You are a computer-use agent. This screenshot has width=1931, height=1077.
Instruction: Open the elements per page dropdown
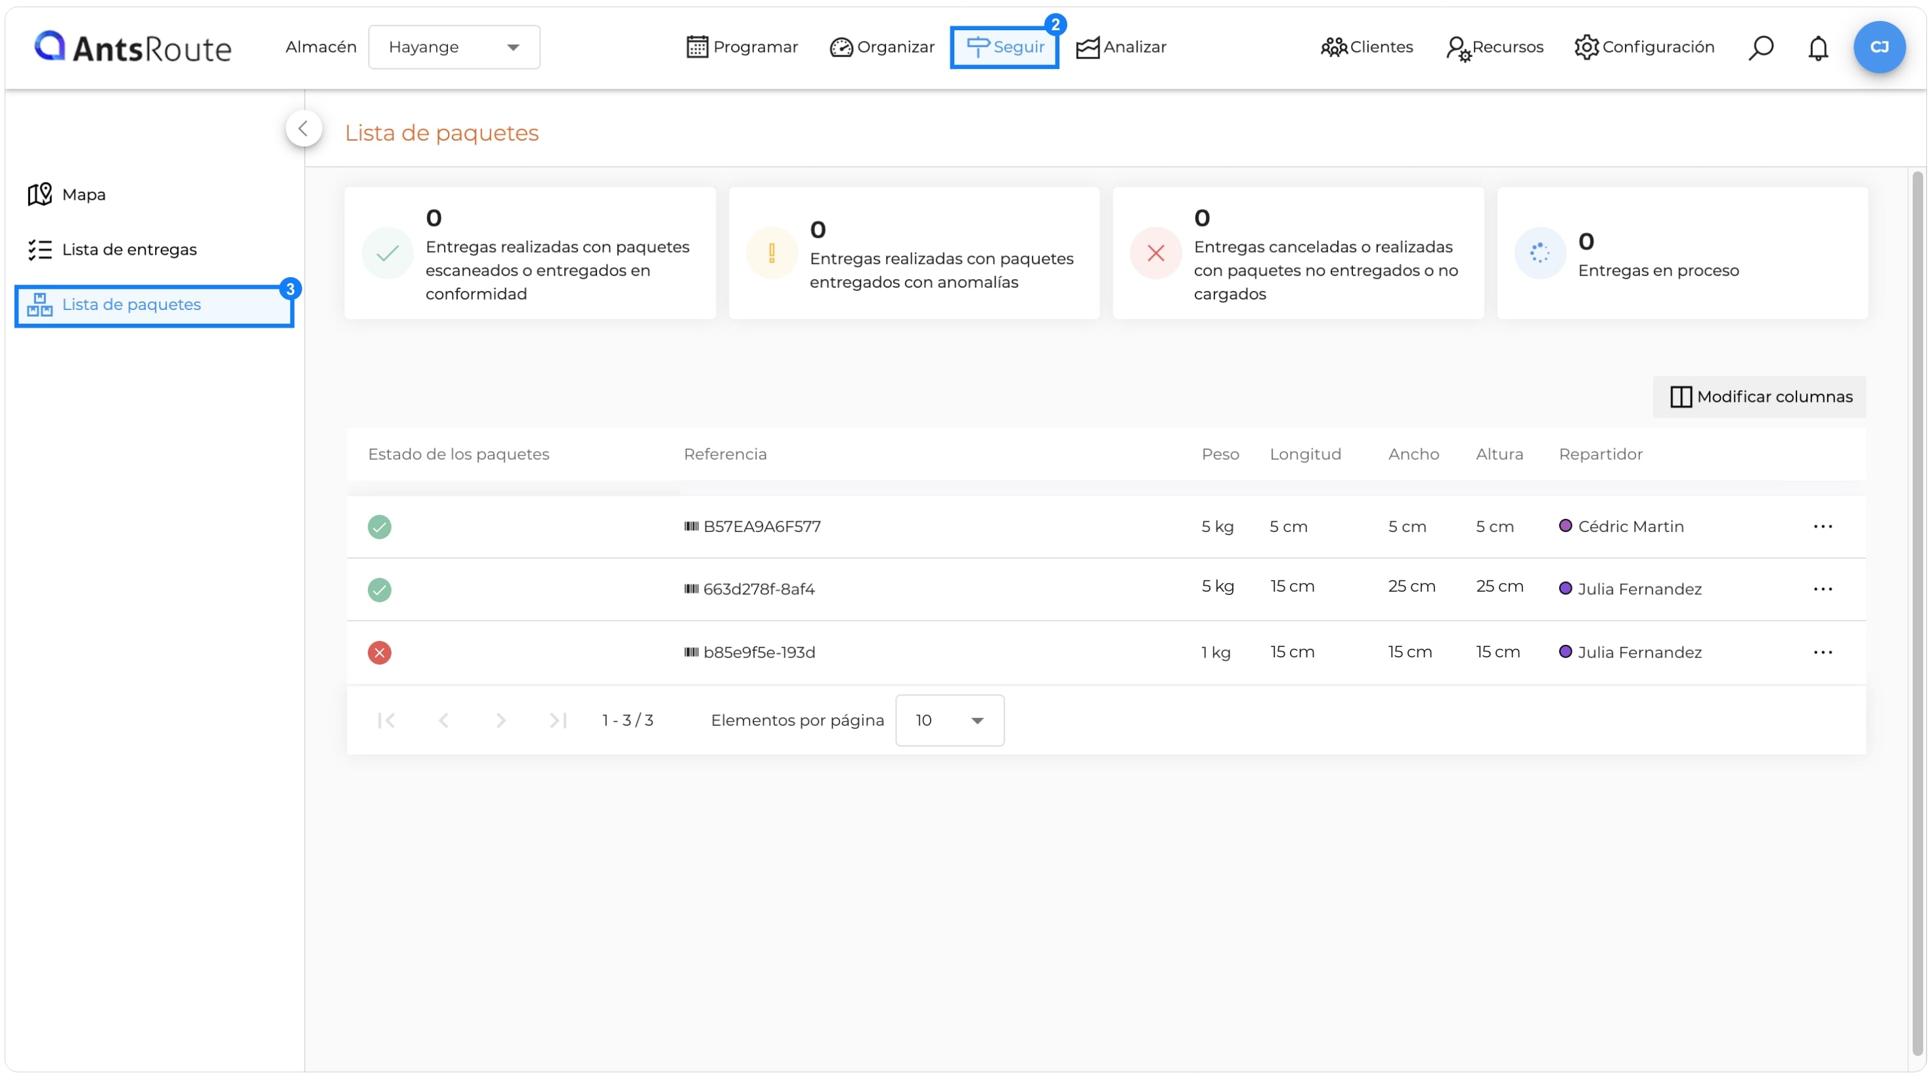click(949, 720)
